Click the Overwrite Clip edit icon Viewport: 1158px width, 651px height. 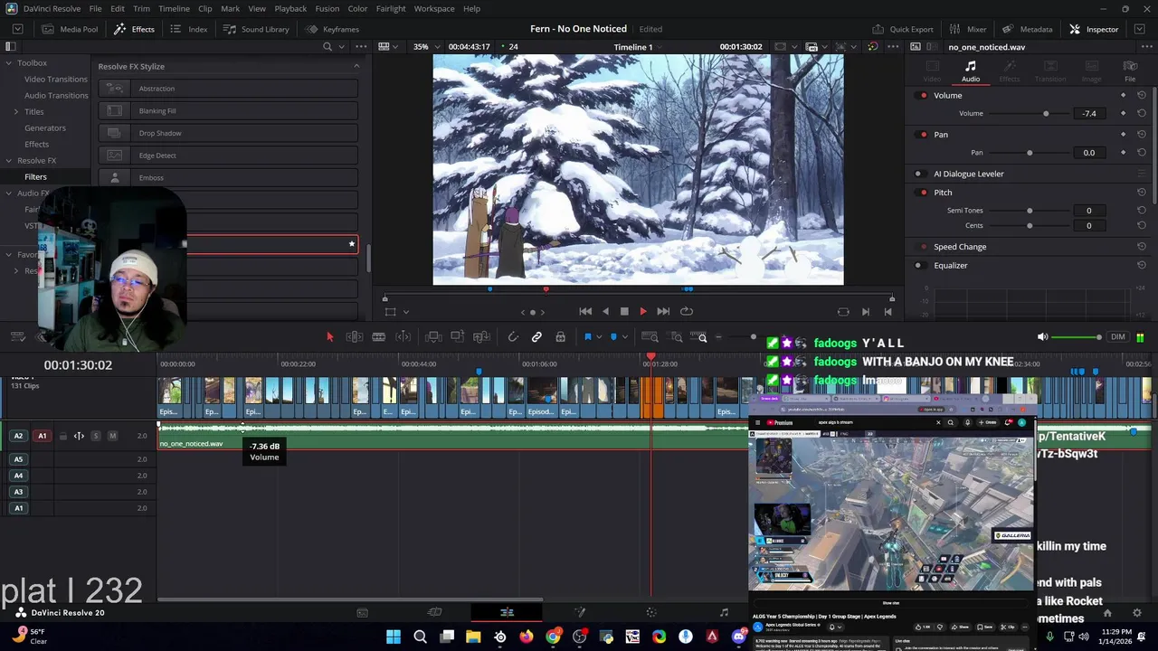(x=458, y=337)
